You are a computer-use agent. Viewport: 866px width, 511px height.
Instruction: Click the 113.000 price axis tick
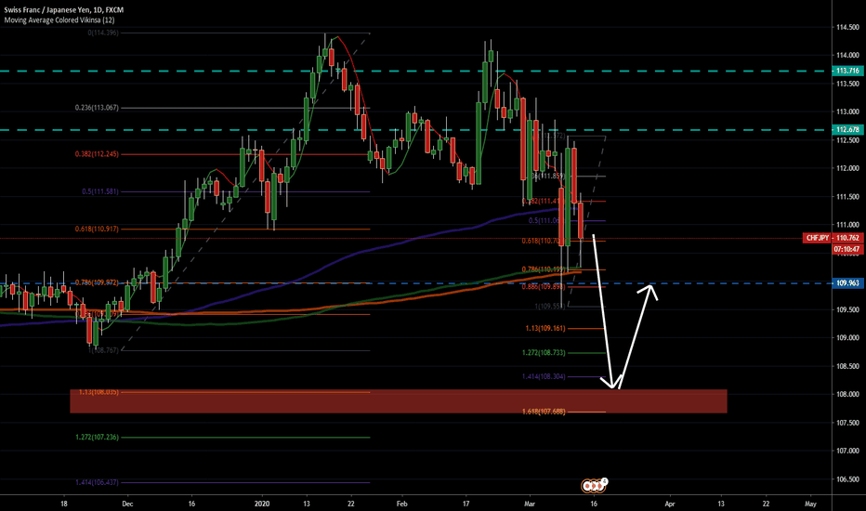847,111
